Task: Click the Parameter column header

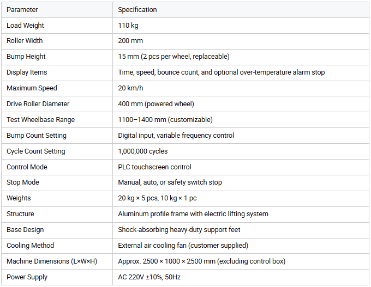Action: pyautogui.click(x=22, y=10)
